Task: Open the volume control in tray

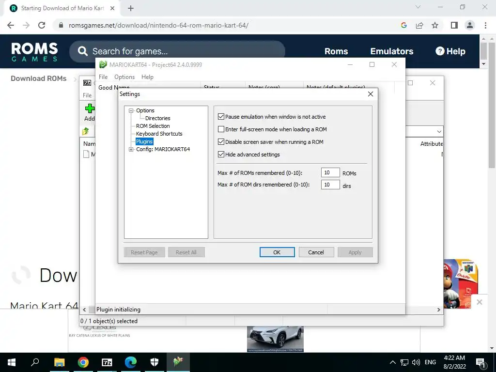Action: (x=416, y=362)
